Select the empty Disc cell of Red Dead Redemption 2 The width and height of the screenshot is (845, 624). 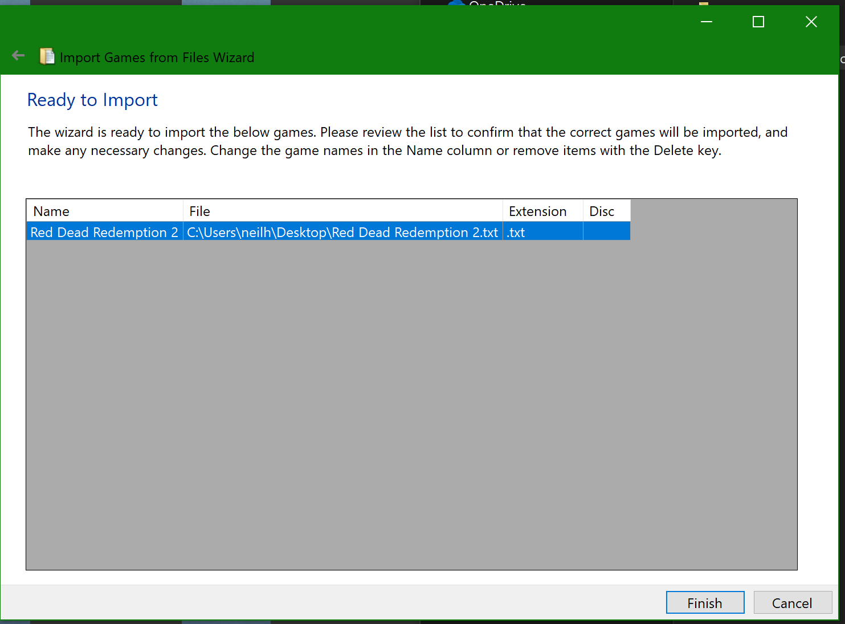tap(607, 232)
